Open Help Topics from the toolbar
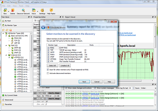This screenshot has width=158, height=111. (x=51, y=11)
